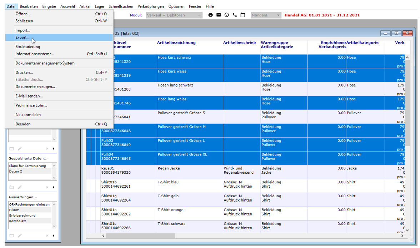420x248 pixels.
Task: Click the Export... menu entry
Action: (x=22, y=38)
